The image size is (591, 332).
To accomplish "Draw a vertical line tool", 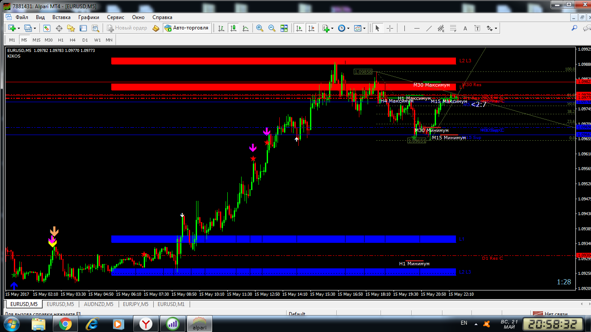I will tap(405, 28).
